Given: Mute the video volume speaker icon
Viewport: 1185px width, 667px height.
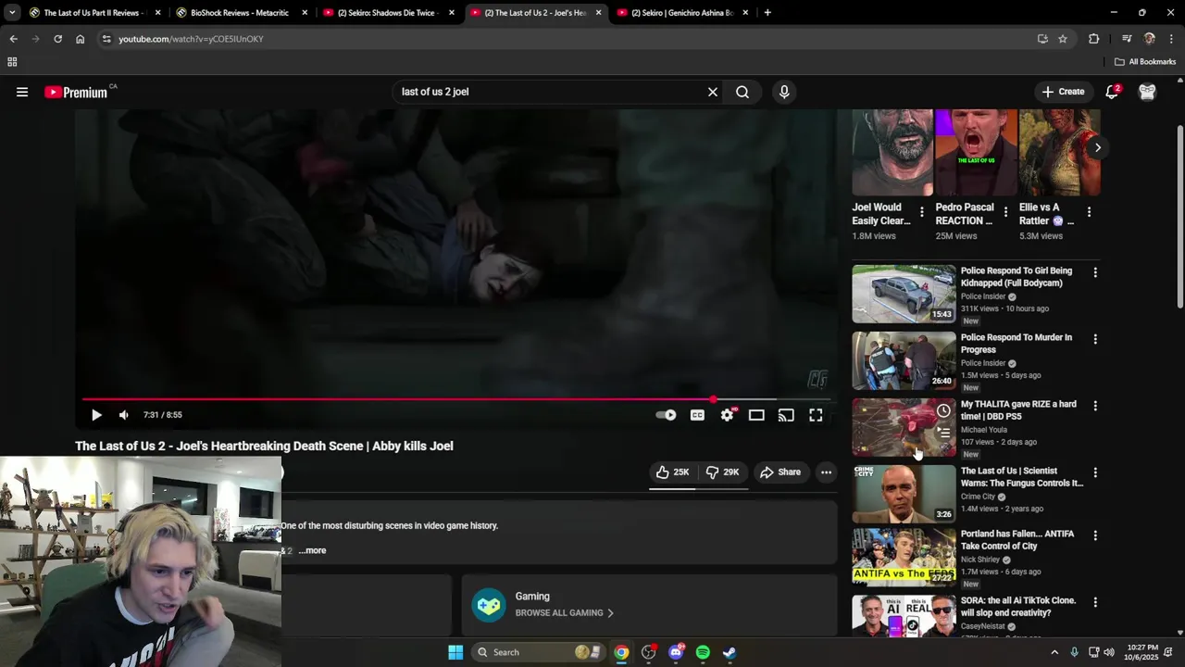Looking at the screenshot, I should 124,415.
